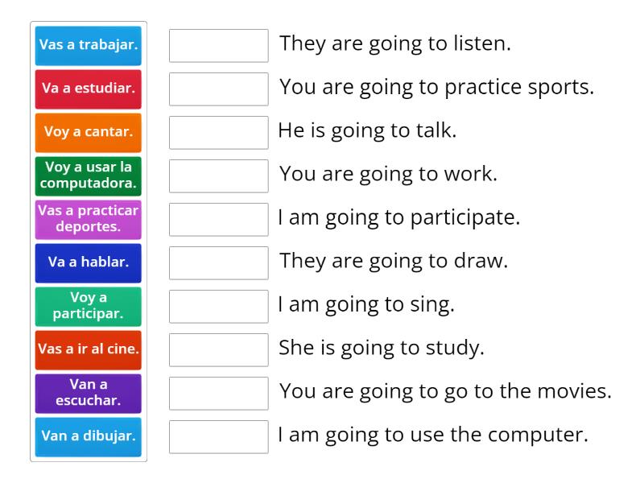This screenshot has width=644, height=483.
Task: Click slot for 'You are going to go to the movies.'
Action: [219, 394]
